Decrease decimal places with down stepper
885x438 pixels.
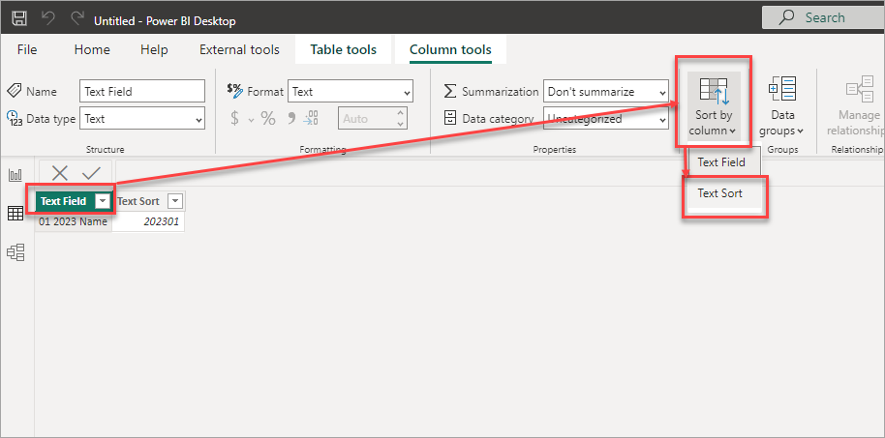400,124
